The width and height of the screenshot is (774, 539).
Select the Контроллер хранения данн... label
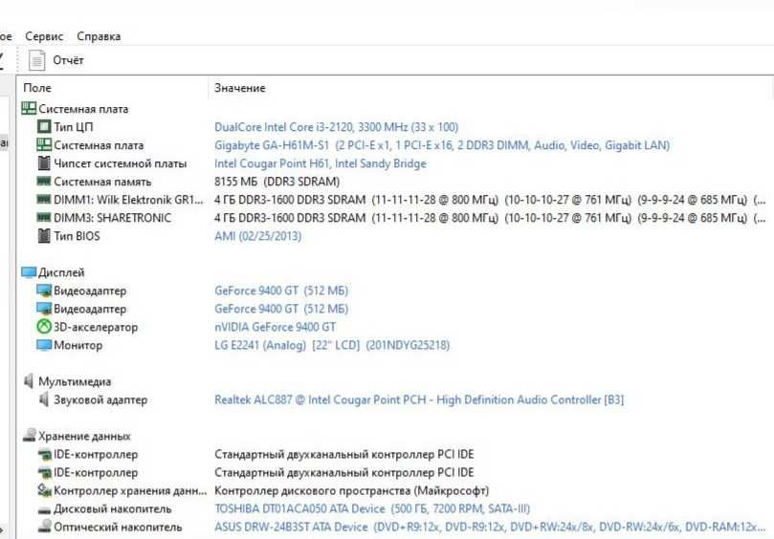click(x=130, y=490)
